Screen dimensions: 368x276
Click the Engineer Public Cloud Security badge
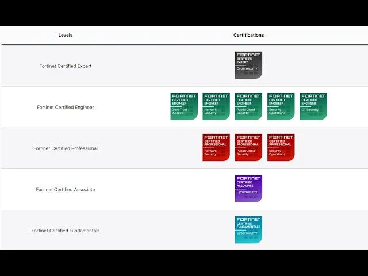point(248,106)
